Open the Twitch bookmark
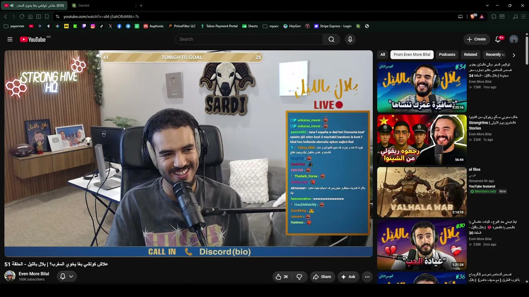This screenshot has height=297, width=529. 84,26
